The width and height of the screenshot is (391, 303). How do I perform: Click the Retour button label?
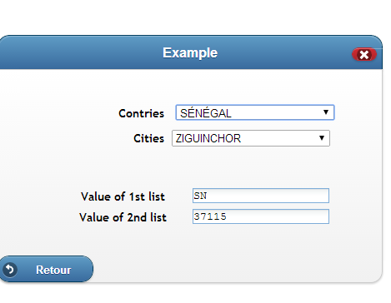click(x=53, y=270)
